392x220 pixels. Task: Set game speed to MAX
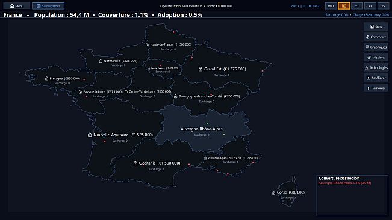coord(331,6)
